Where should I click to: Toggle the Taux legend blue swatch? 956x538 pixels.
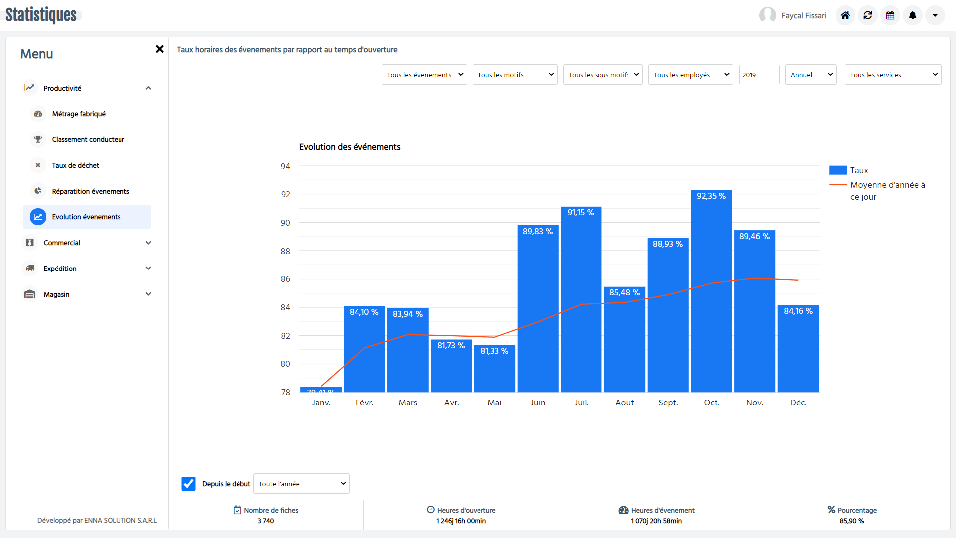pos(837,170)
